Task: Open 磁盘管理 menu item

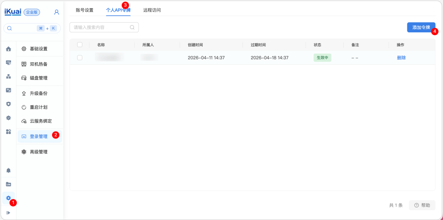Action: pyautogui.click(x=40, y=78)
